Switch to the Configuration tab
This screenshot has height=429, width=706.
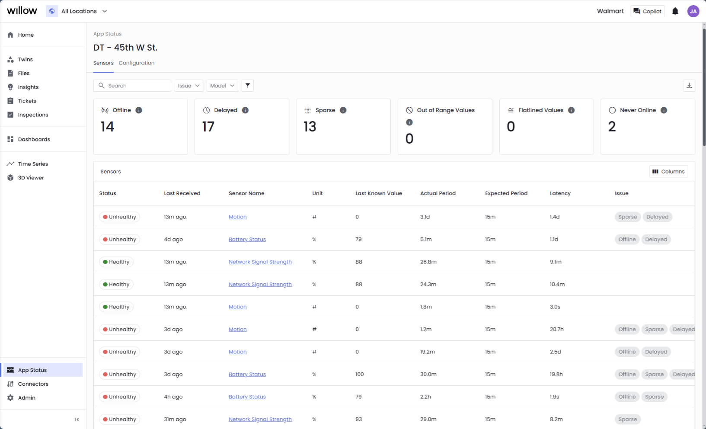(136, 63)
